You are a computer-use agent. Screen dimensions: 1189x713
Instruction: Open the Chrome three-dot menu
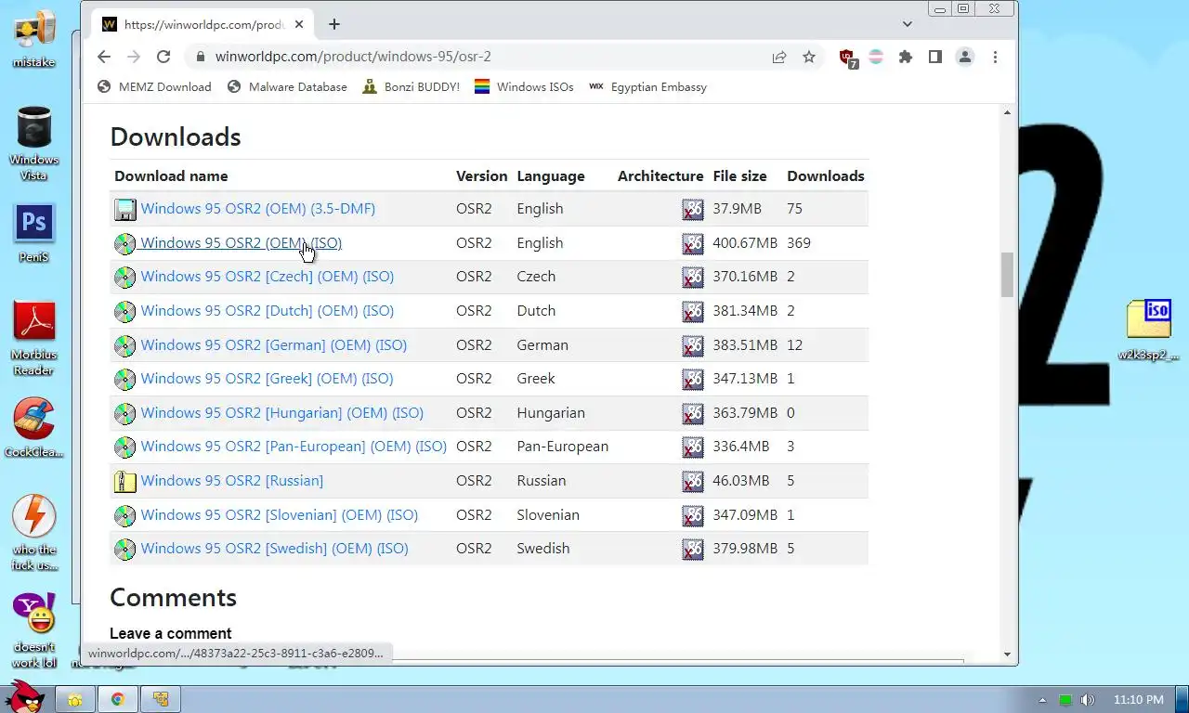click(995, 57)
